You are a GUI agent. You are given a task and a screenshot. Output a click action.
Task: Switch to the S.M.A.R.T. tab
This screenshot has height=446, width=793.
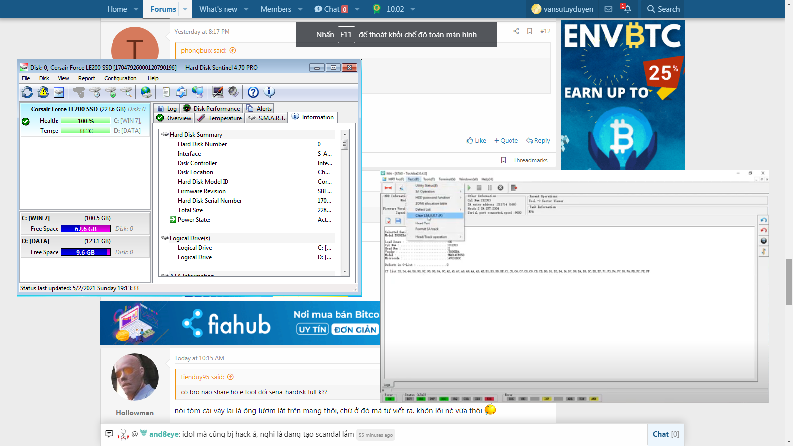click(x=267, y=118)
